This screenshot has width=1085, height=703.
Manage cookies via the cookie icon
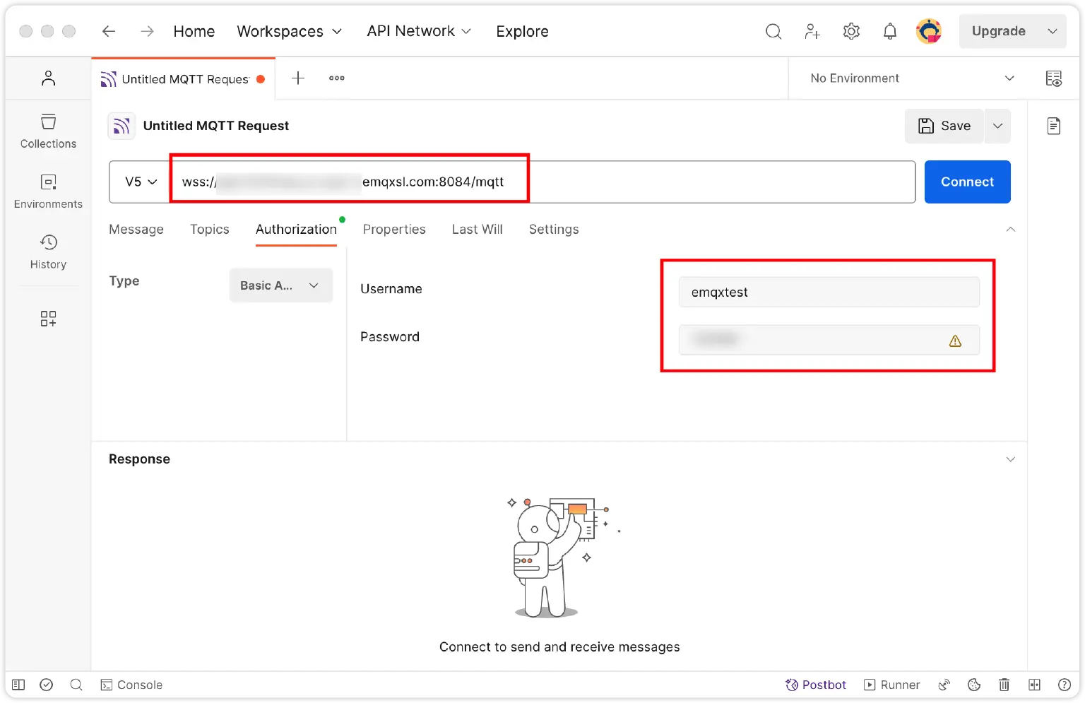coord(974,685)
